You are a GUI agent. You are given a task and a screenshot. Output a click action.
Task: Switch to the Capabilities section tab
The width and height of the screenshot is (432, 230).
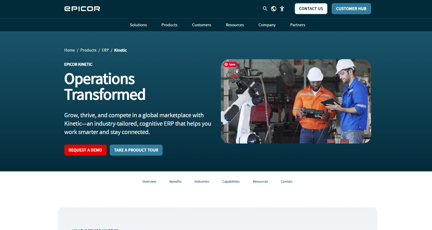(231, 182)
